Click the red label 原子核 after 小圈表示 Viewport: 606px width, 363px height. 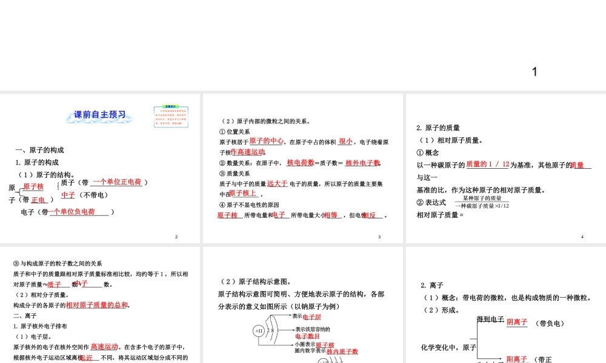click(x=325, y=345)
